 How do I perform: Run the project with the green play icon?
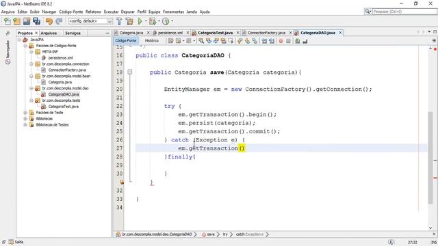tap(140, 21)
